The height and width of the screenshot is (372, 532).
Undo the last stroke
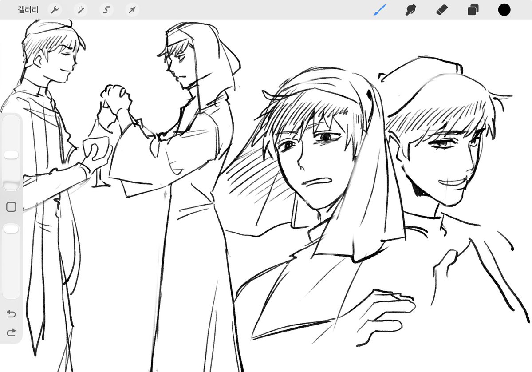[x=11, y=313]
